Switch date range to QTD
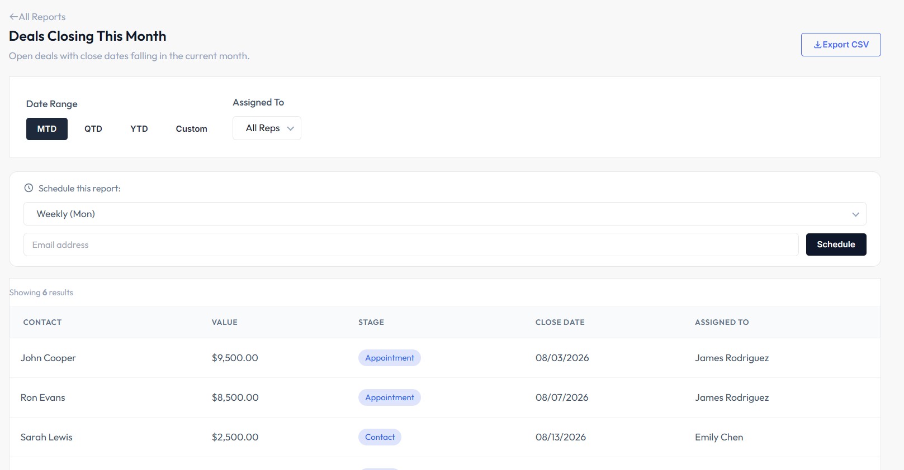904x470 pixels. (x=93, y=129)
